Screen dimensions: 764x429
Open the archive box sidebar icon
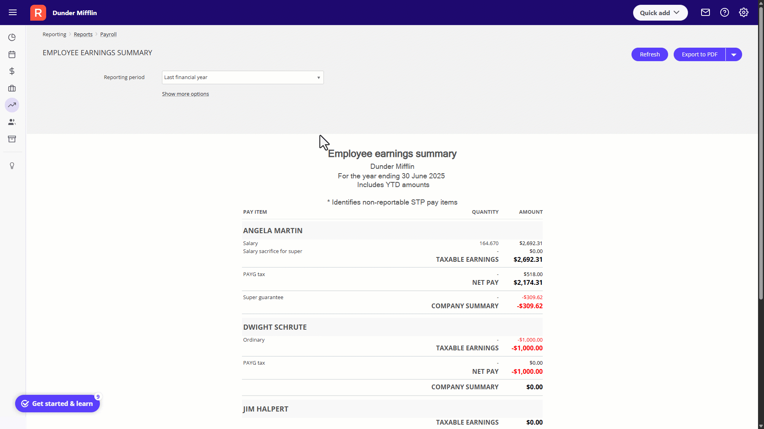(12, 139)
